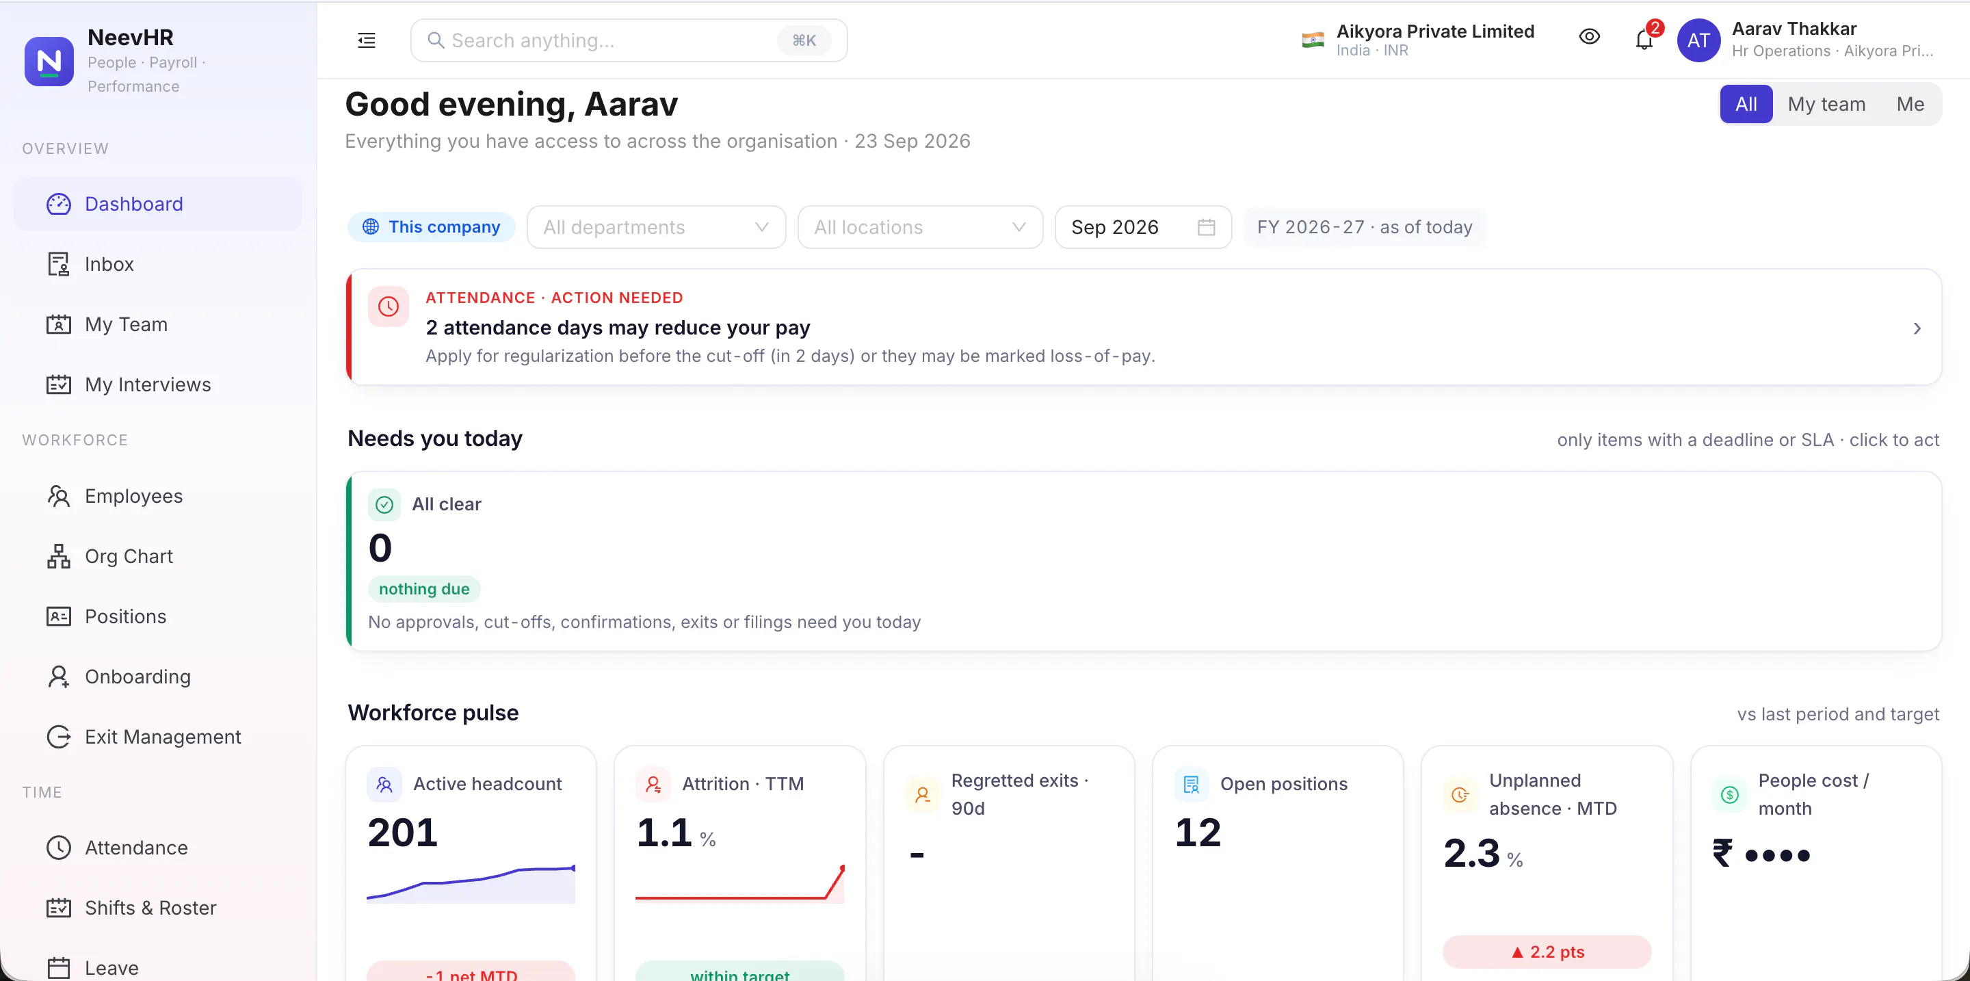This screenshot has width=1970, height=981.
Task: Open the Active headcount card
Action: coord(471,863)
